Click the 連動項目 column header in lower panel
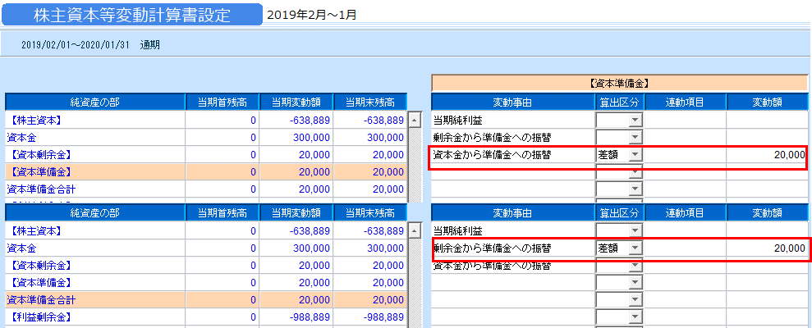 click(686, 212)
